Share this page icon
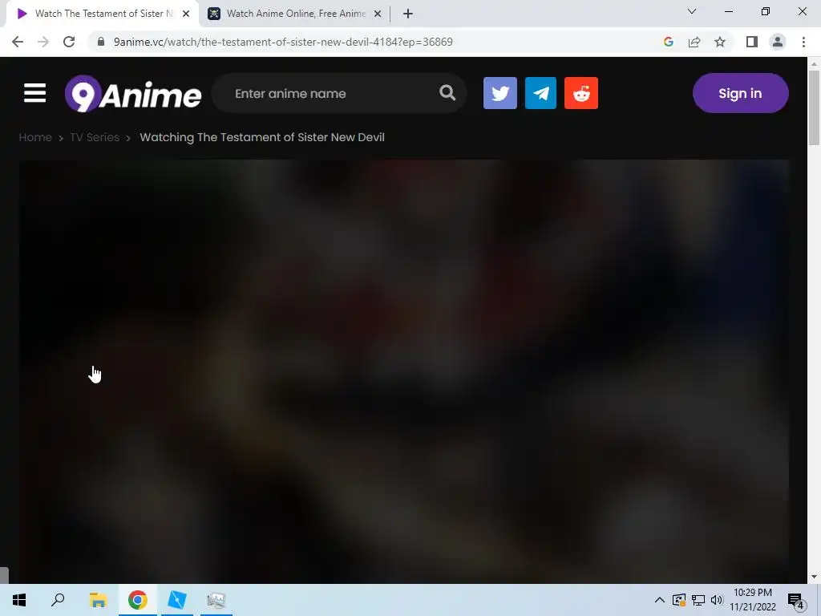821x616 pixels. pyautogui.click(x=694, y=42)
